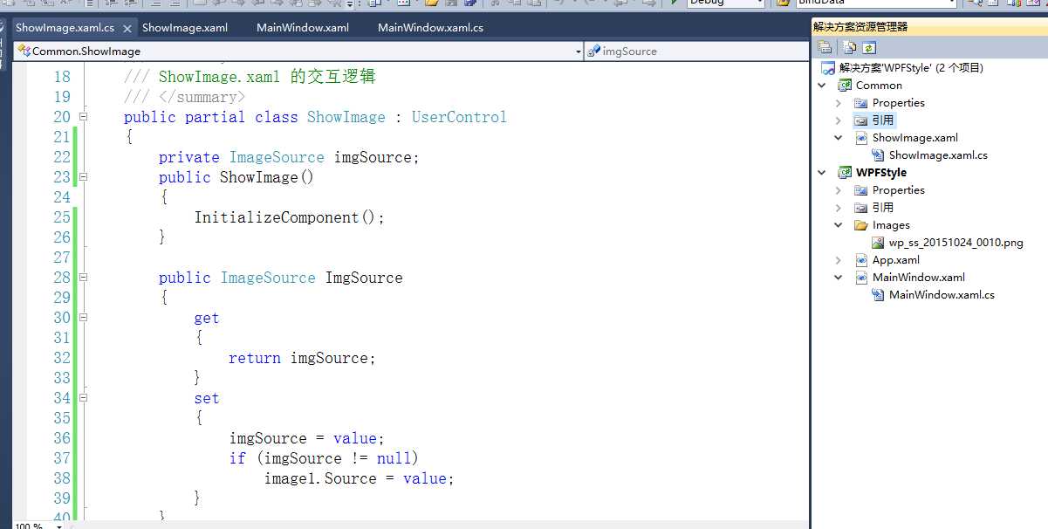This screenshot has width=1048, height=529.
Task: Switch to the ShowImage.xaml tab
Action: pos(185,28)
